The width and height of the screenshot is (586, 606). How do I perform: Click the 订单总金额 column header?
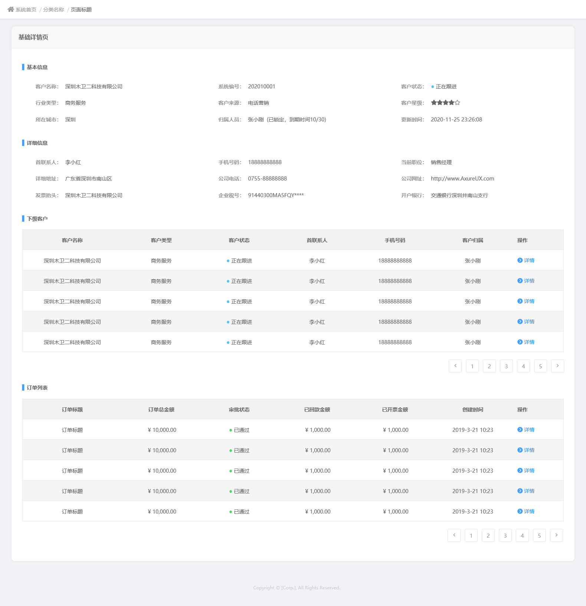pyautogui.click(x=161, y=410)
